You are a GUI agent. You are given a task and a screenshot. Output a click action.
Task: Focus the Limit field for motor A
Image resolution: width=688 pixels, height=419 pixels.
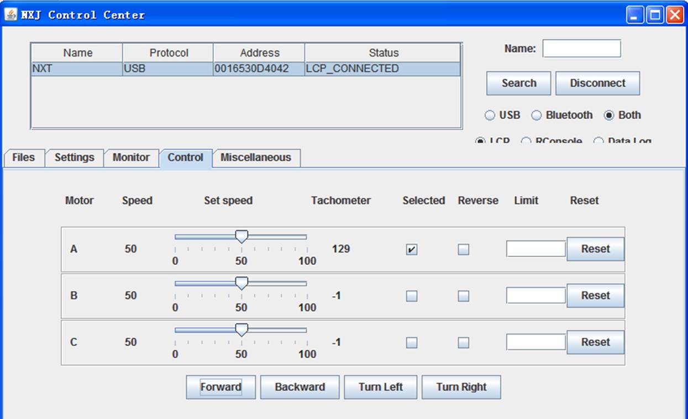536,249
